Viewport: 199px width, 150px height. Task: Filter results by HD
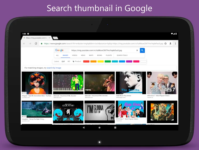(69, 62)
